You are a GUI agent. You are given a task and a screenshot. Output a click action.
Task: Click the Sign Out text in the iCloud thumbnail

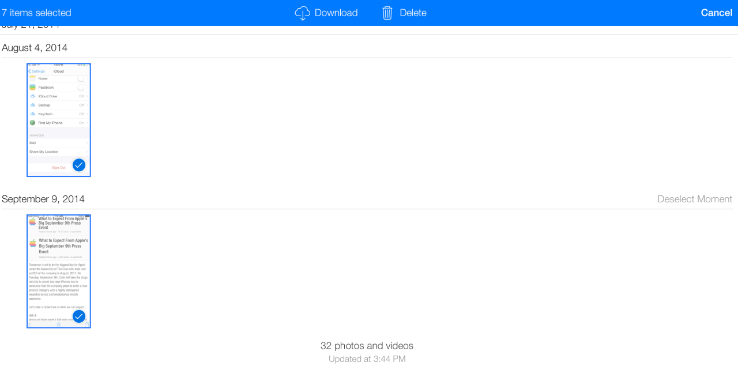[59, 167]
